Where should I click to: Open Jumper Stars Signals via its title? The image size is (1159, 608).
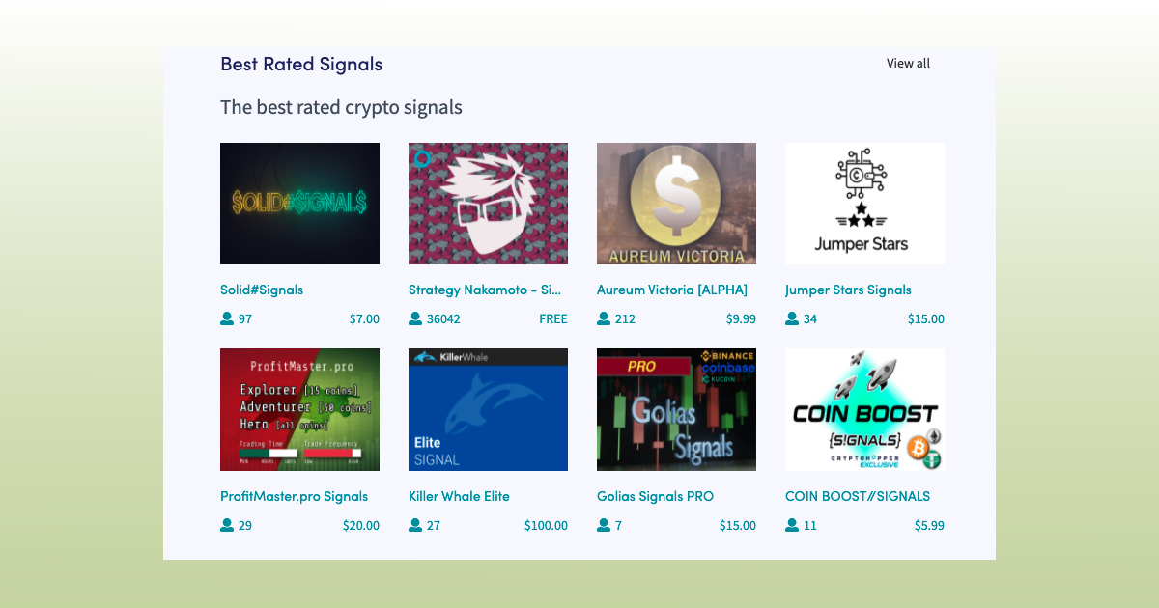848,290
